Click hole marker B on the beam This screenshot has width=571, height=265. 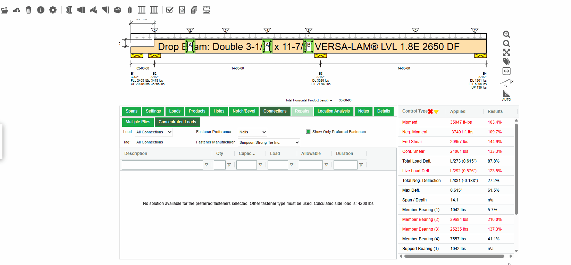[309, 46]
